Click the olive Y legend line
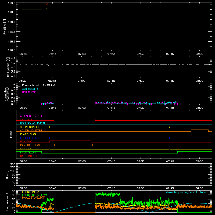This screenshot has width=215, height=215. click(x=32, y=9)
